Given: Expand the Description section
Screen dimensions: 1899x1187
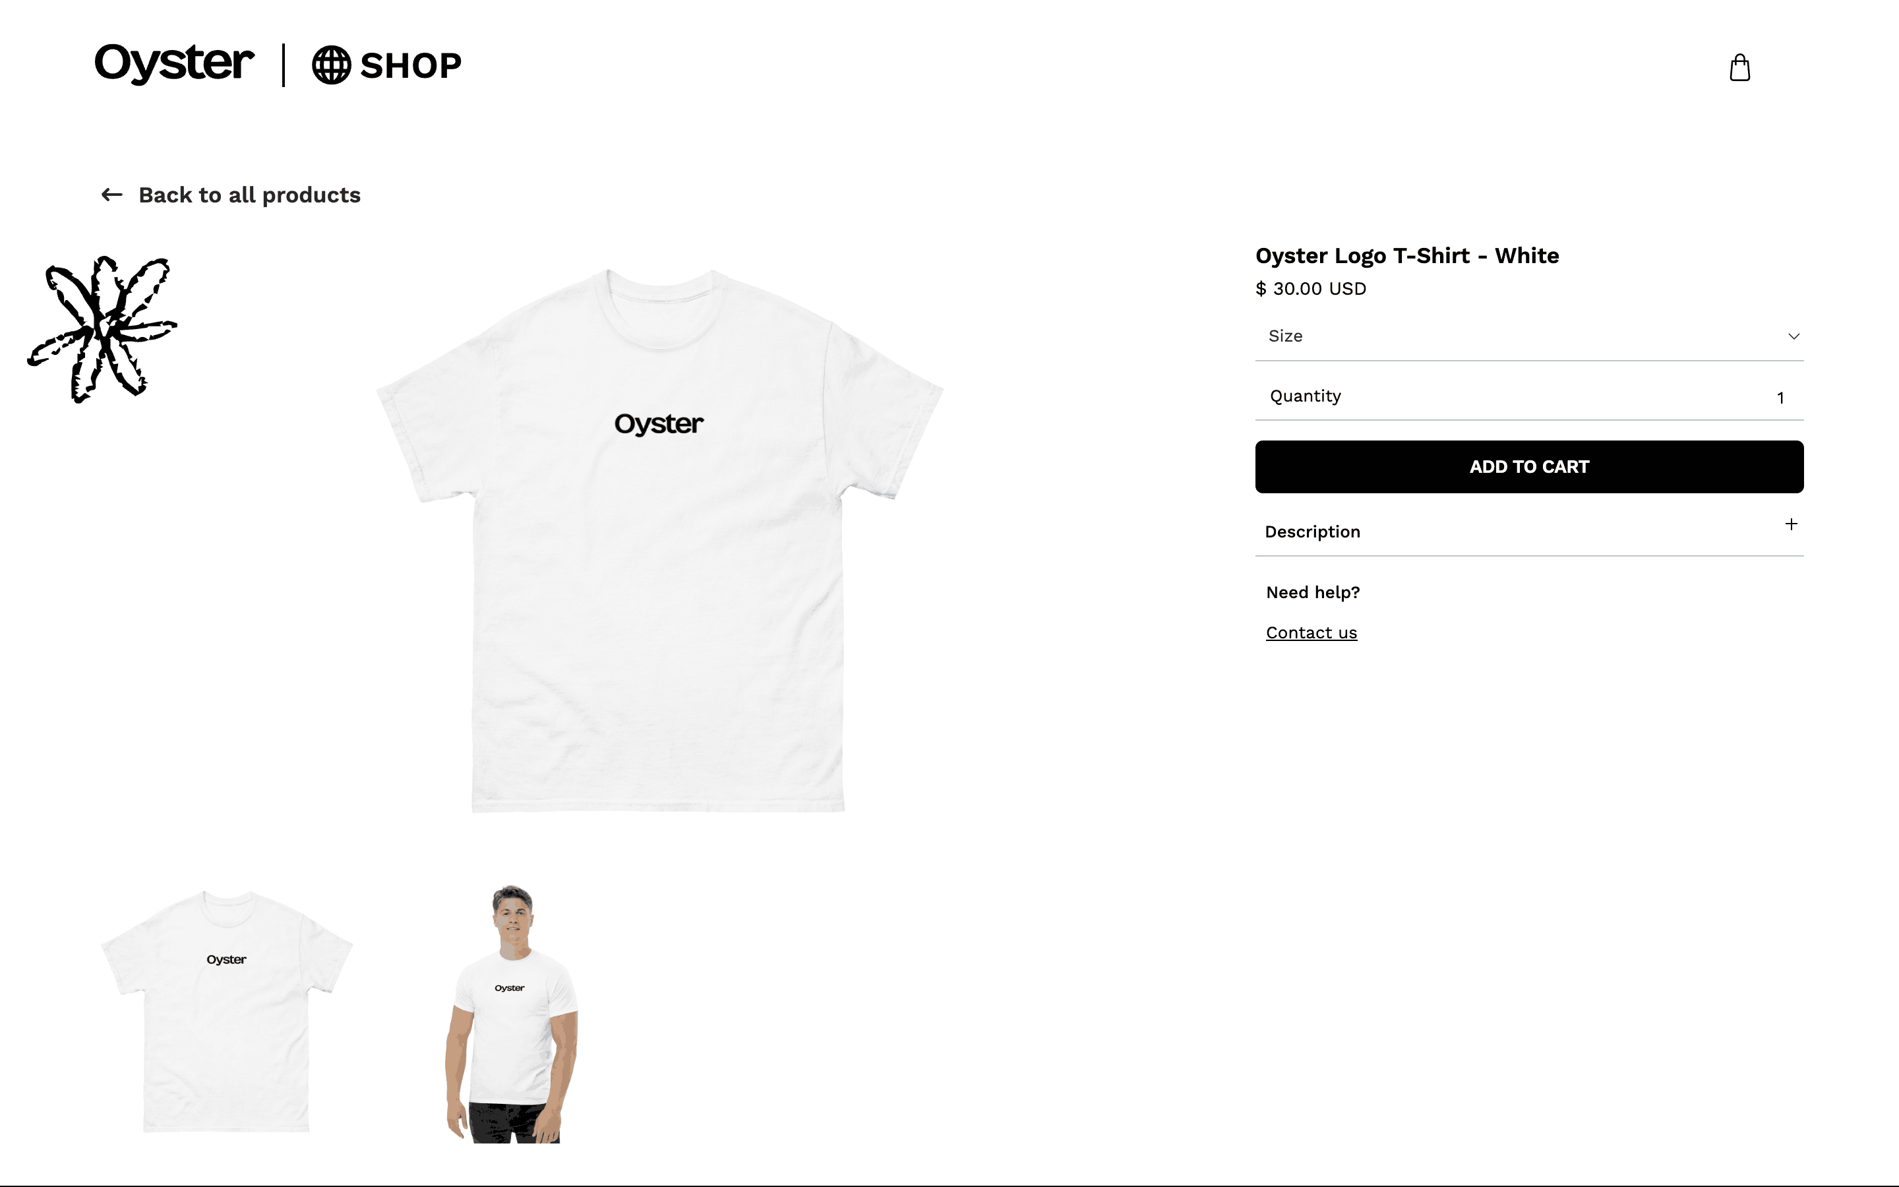Looking at the screenshot, I should pos(1528,532).
